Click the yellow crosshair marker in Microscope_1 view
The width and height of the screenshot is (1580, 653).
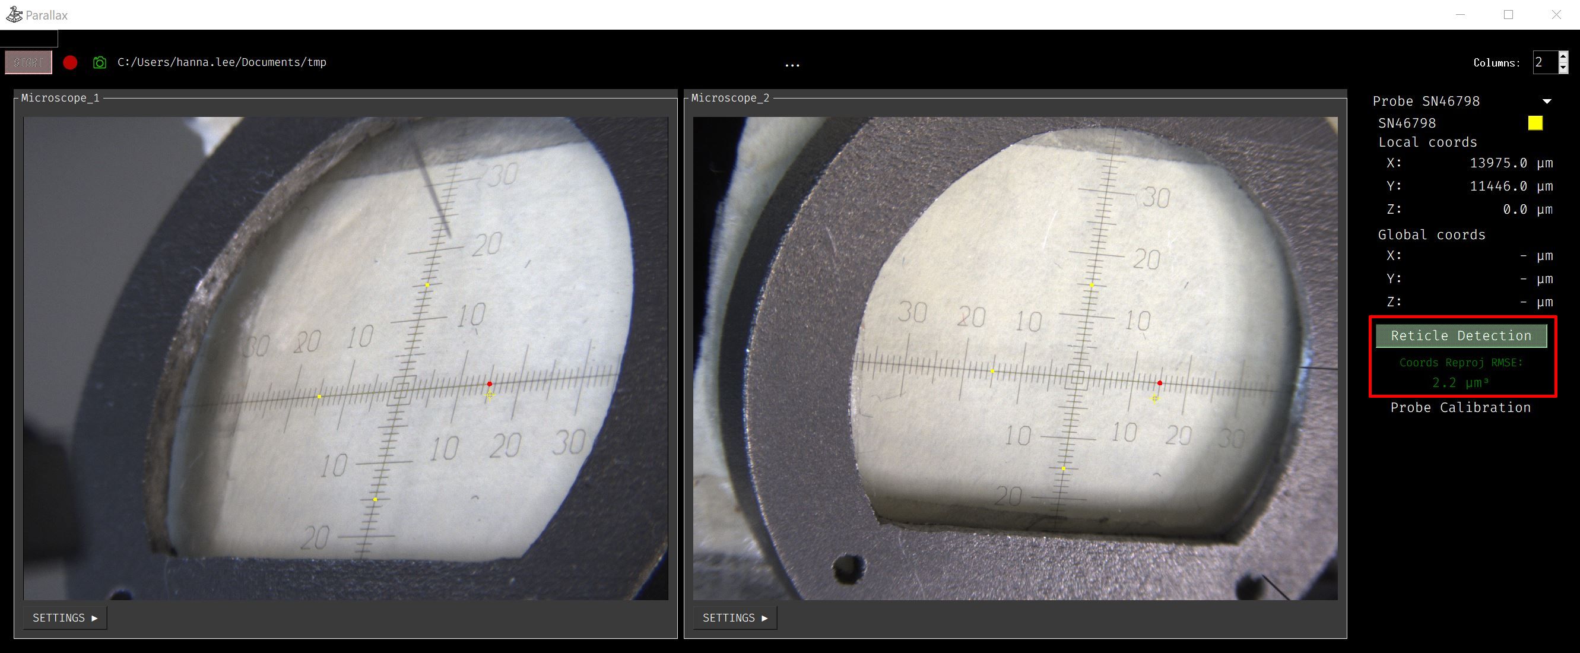[490, 395]
